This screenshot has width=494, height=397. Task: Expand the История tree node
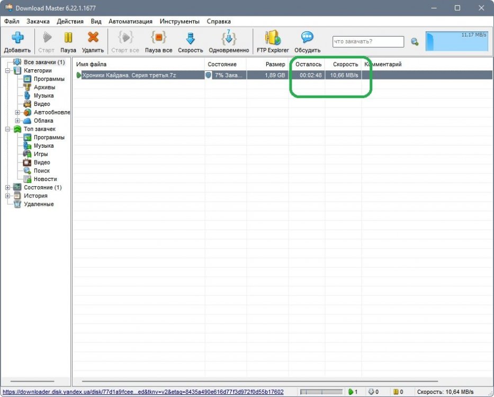coord(7,196)
